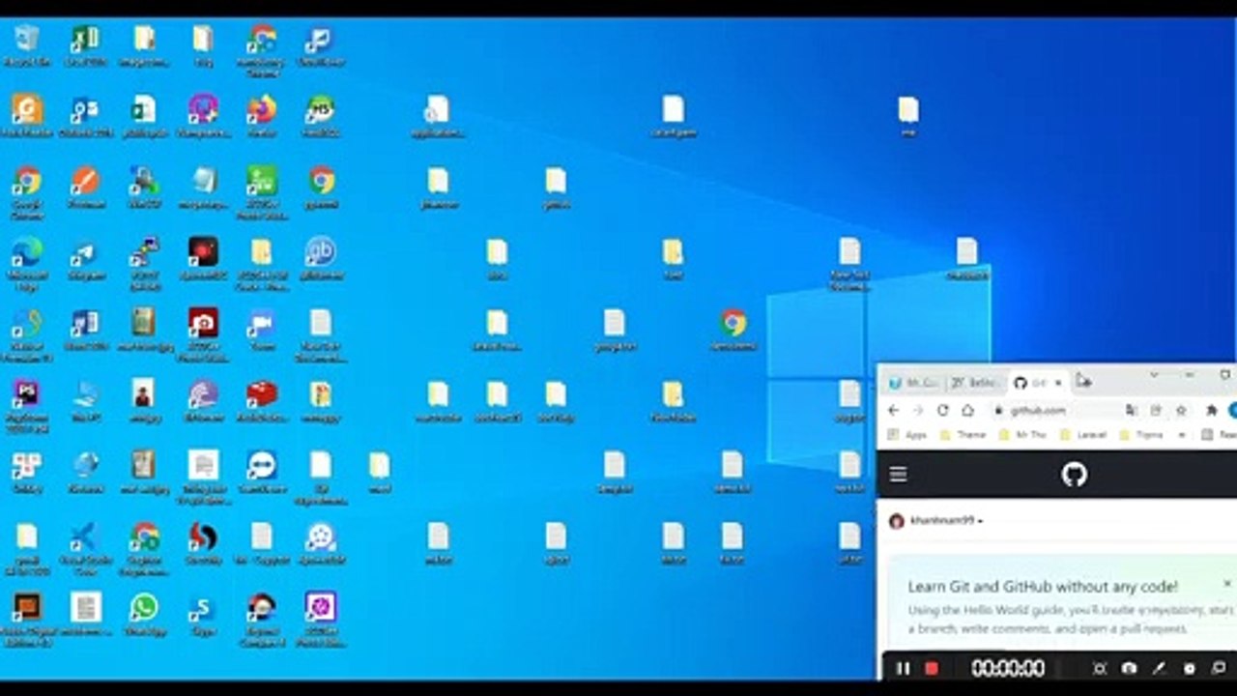
Task: Open Chrome tab search chevron
Action: click(1153, 375)
